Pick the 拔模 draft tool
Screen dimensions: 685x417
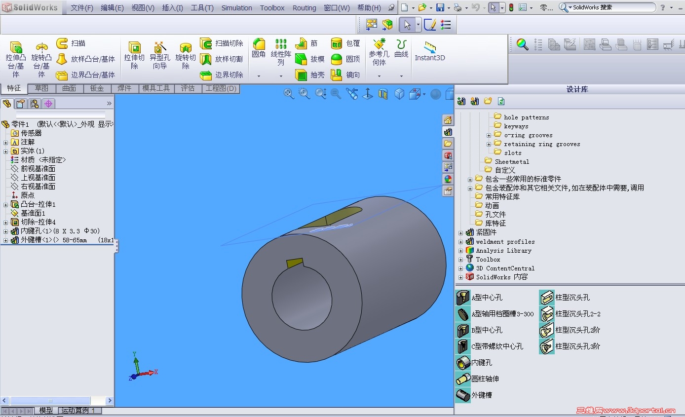(310, 59)
